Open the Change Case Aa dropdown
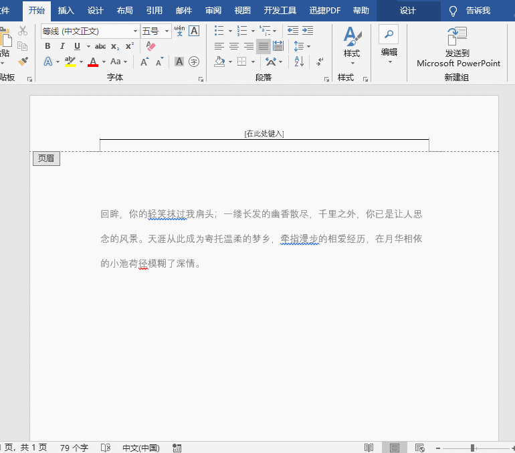The height and width of the screenshot is (453, 515). (x=118, y=62)
